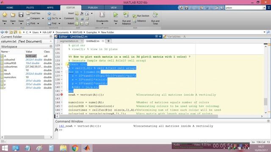Toggle breakpoint dash on line 146
Screen dimensions: 271x152
click(x=61, y=110)
